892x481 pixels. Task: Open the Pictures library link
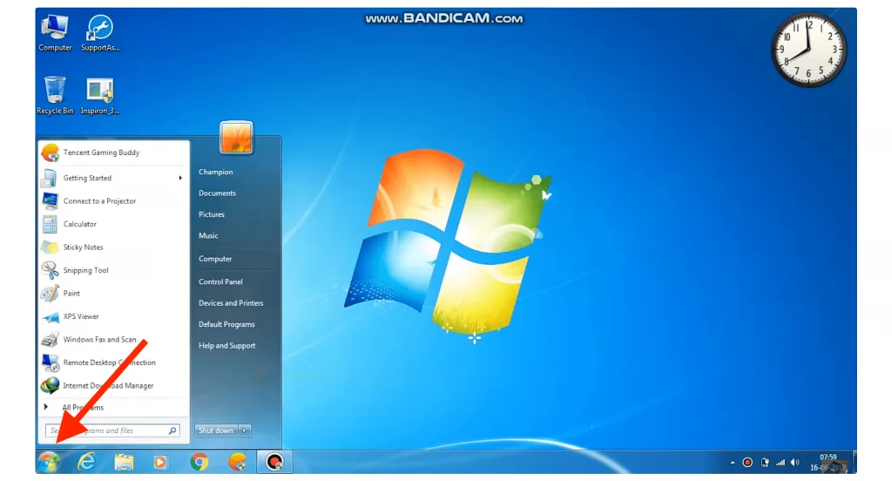(x=212, y=214)
